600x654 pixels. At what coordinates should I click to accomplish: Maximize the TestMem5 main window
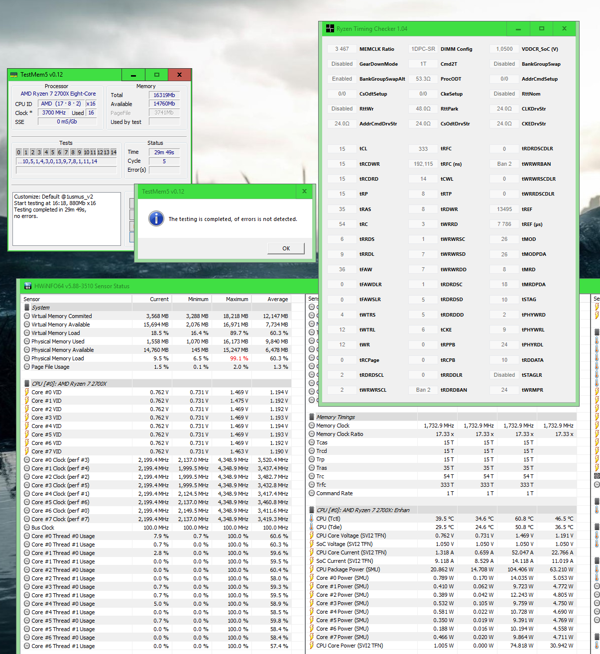(157, 75)
